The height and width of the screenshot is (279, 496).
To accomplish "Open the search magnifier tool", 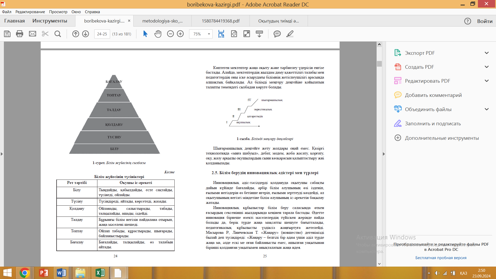I will tap(58, 34).
